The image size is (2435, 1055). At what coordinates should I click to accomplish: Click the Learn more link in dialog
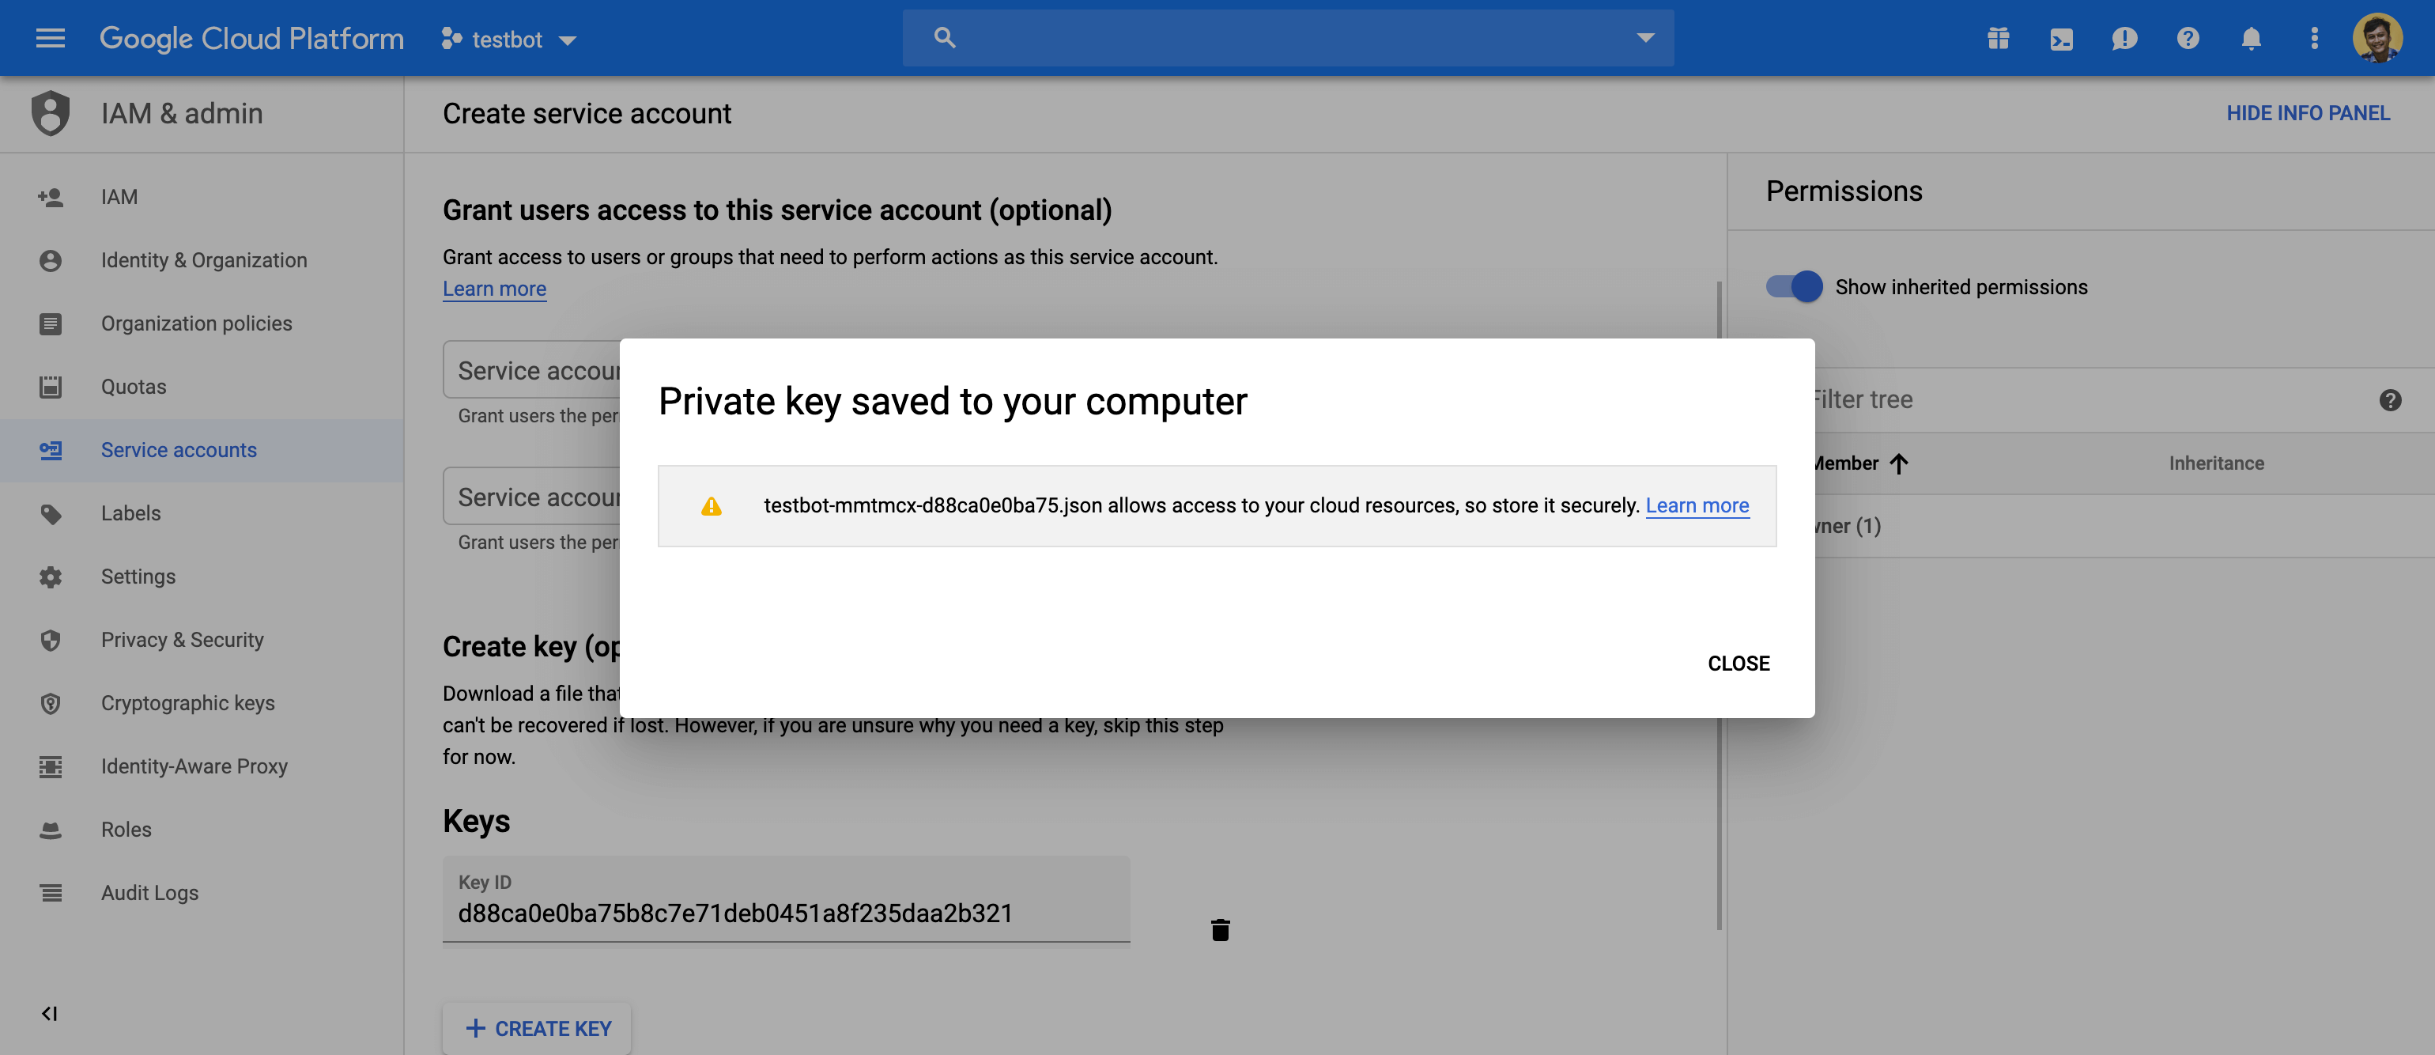[1697, 504]
